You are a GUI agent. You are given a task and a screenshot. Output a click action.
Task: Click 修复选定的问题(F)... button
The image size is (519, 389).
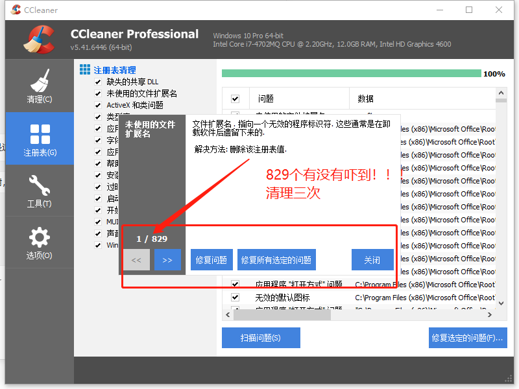point(468,338)
